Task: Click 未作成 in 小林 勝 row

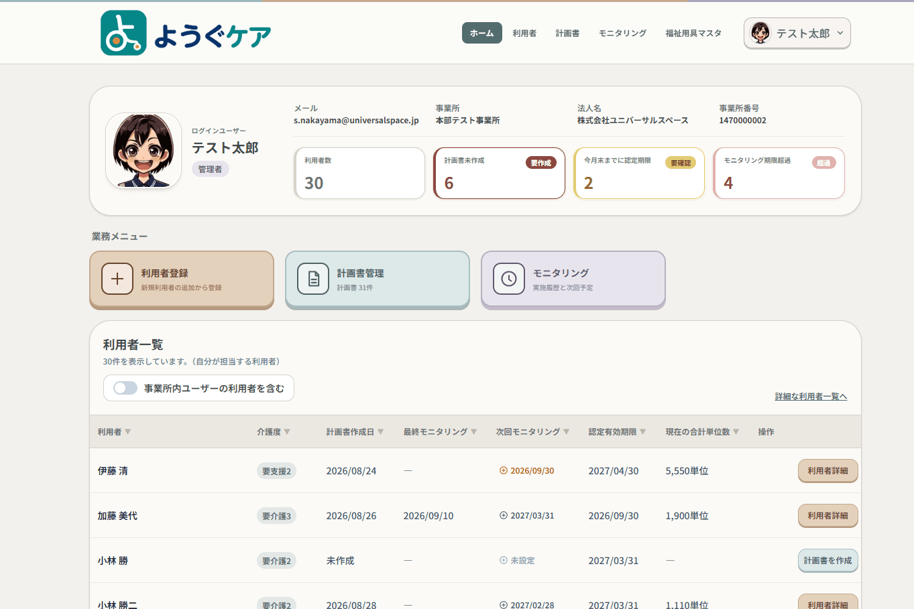Action: [x=340, y=561]
